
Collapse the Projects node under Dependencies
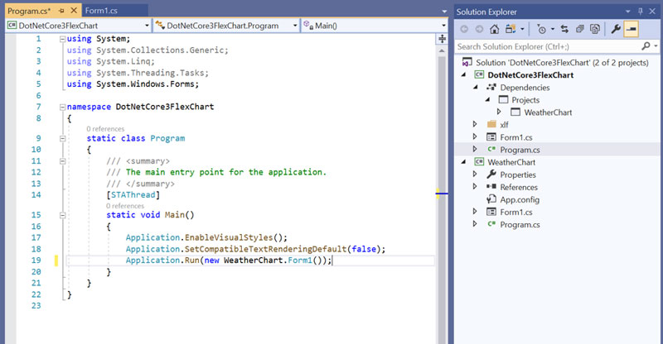coord(487,99)
